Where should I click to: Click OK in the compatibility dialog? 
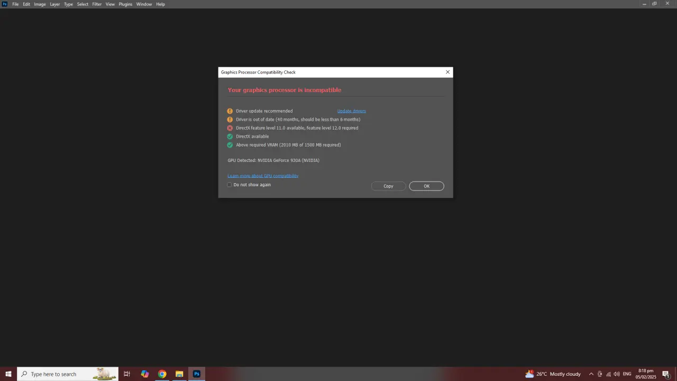click(x=426, y=186)
